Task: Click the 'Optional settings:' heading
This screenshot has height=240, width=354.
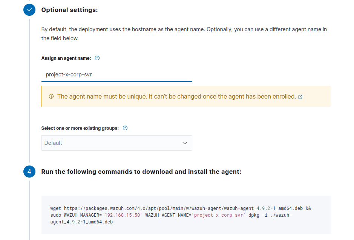Action: (x=69, y=10)
